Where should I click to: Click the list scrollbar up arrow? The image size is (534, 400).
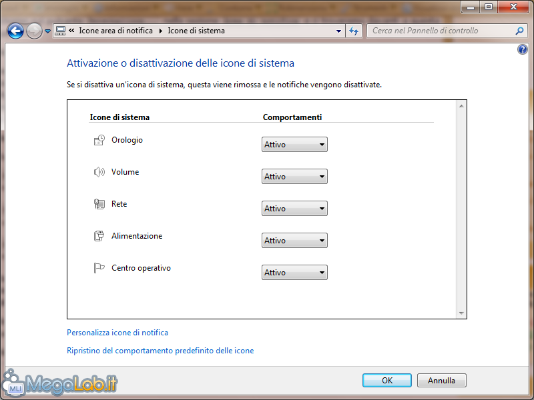[461, 106]
